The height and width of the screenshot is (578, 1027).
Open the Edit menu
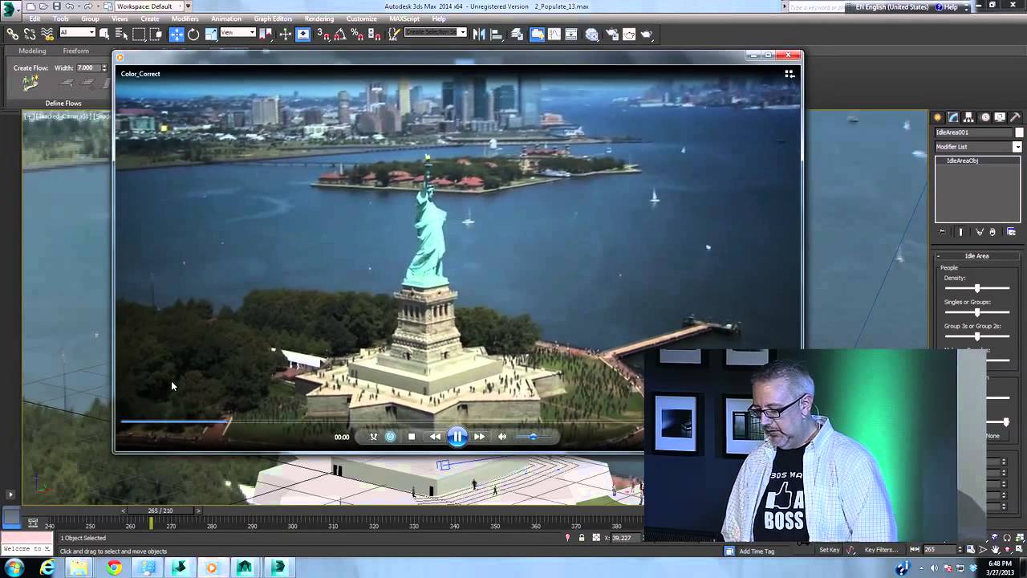click(35, 18)
